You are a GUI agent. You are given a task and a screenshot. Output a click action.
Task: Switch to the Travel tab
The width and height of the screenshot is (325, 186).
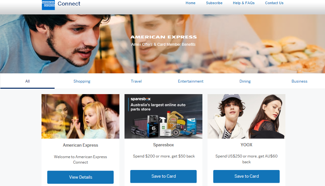136,81
